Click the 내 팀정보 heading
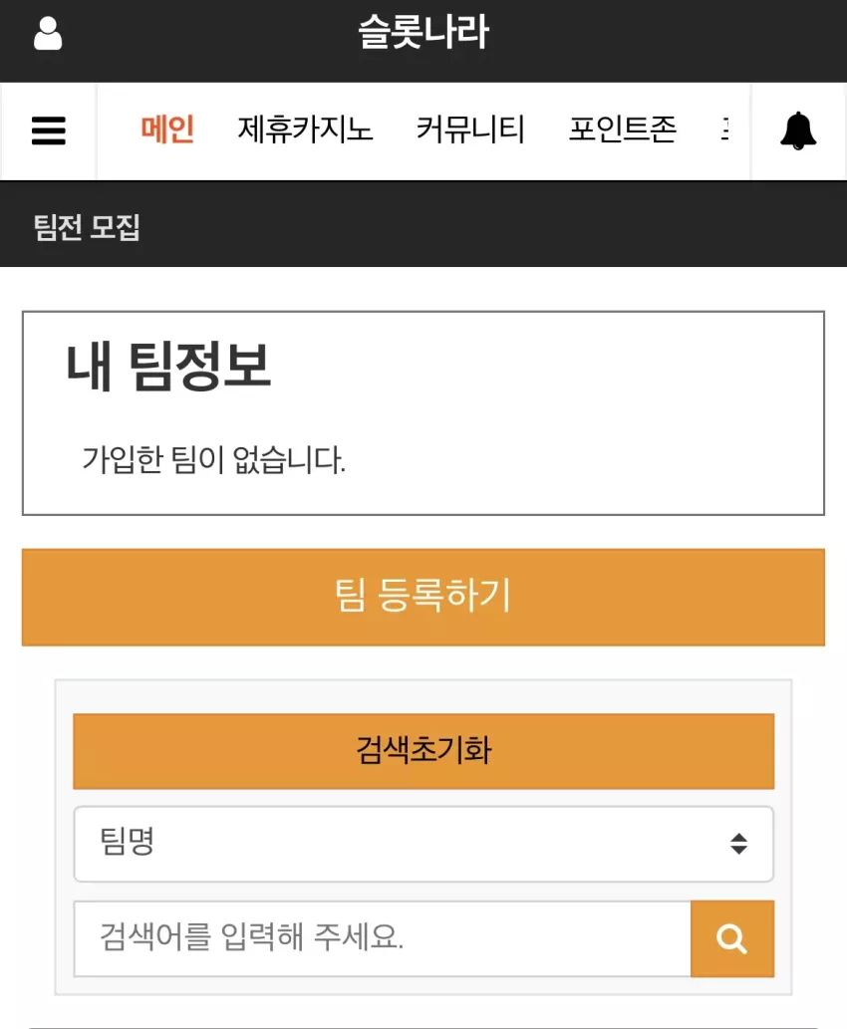 point(168,367)
